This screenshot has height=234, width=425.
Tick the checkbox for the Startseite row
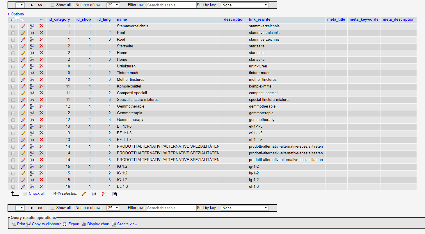pos(13,46)
